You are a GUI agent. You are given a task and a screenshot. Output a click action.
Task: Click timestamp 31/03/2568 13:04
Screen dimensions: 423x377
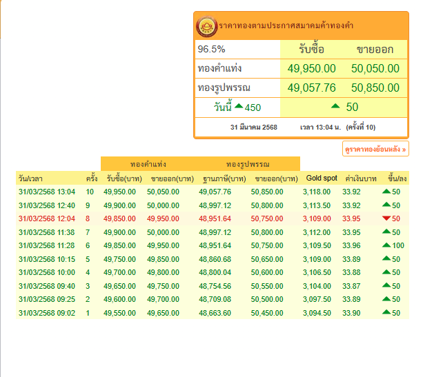(47, 192)
